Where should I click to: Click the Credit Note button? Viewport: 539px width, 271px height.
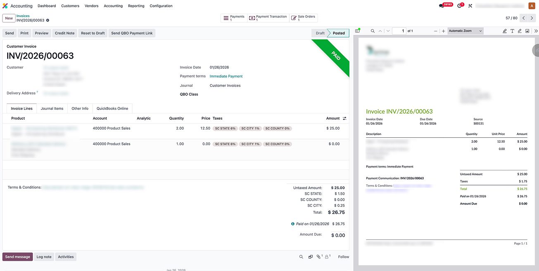pyautogui.click(x=65, y=33)
